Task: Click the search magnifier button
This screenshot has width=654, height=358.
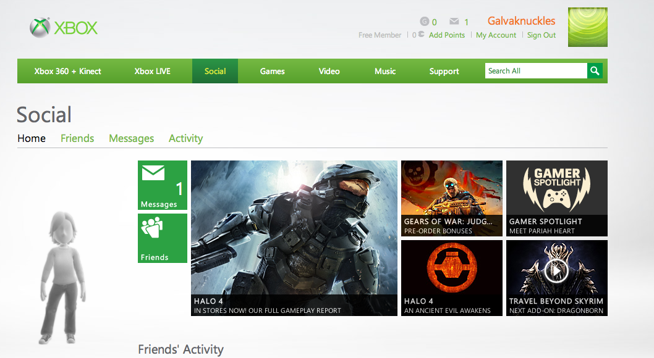Action: pos(595,71)
